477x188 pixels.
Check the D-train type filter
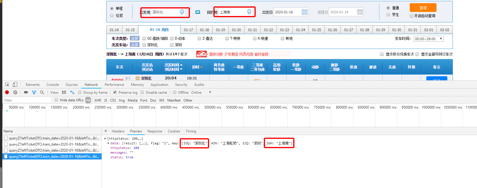pos(172,38)
